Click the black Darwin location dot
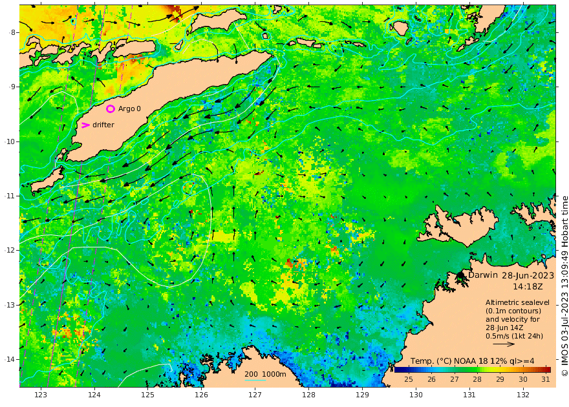The height and width of the screenshot is (407, 569). [x=461, y=275]
